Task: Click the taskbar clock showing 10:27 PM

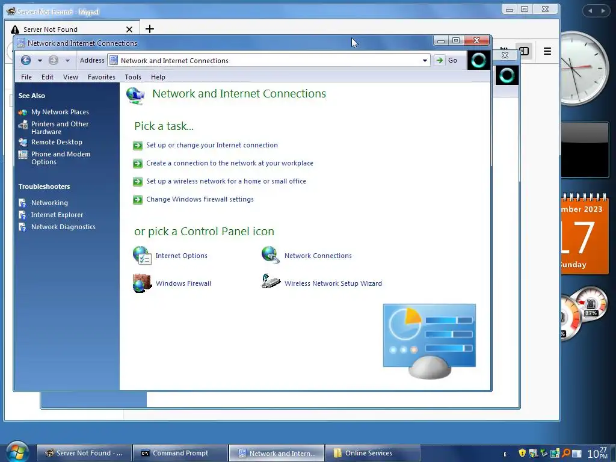Action: (x=597, y=453)
